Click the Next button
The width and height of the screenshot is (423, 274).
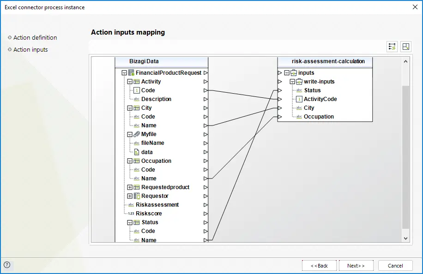tap(356, 266)
